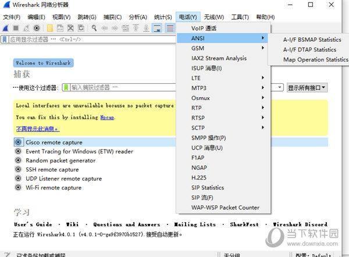Image resolution: width=349 pixels, height=257 pixels.
Task: Click the display filter bookmark icon
Action: pyautogui.click(x=5, y=40)
